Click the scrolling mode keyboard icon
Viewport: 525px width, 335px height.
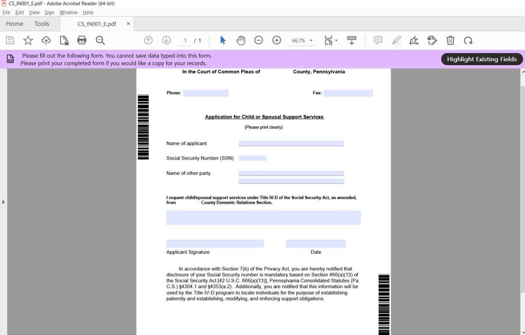tap(352, 40)
